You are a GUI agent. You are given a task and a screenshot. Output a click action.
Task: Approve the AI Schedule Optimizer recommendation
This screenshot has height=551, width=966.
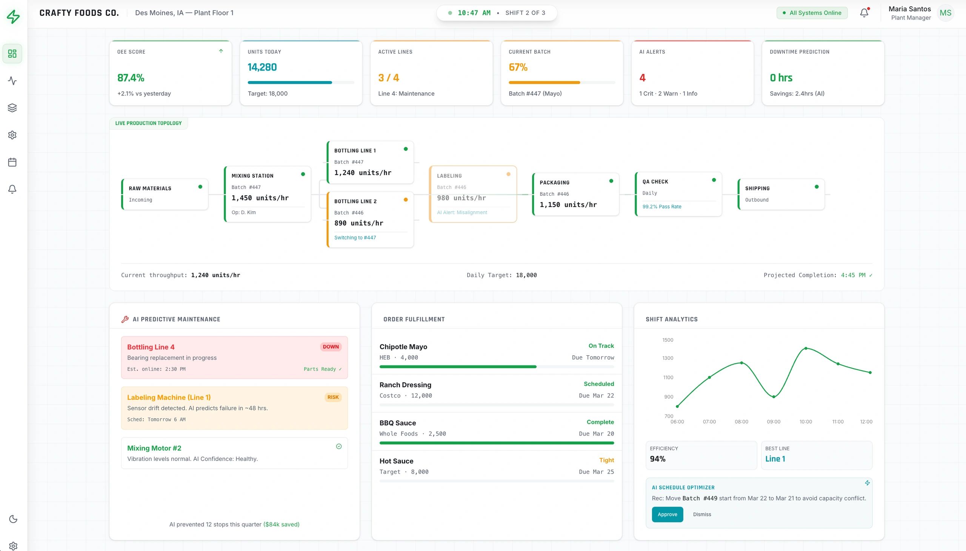click(x=667, y=514)
